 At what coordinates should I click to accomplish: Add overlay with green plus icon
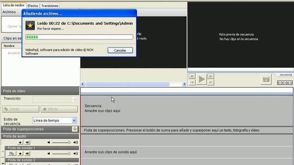pyautogui.click(x=75, y=129)
